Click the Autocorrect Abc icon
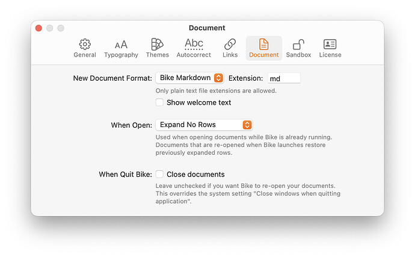Viewport: 415px width, 257px height. [194, 43]
